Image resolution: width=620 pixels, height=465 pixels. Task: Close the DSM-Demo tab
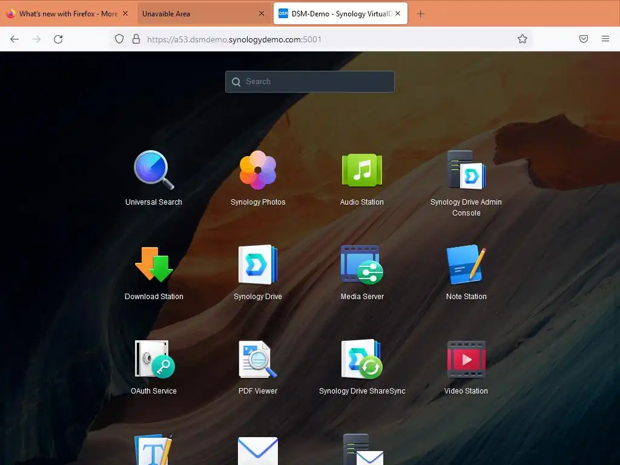click(398, 13)
